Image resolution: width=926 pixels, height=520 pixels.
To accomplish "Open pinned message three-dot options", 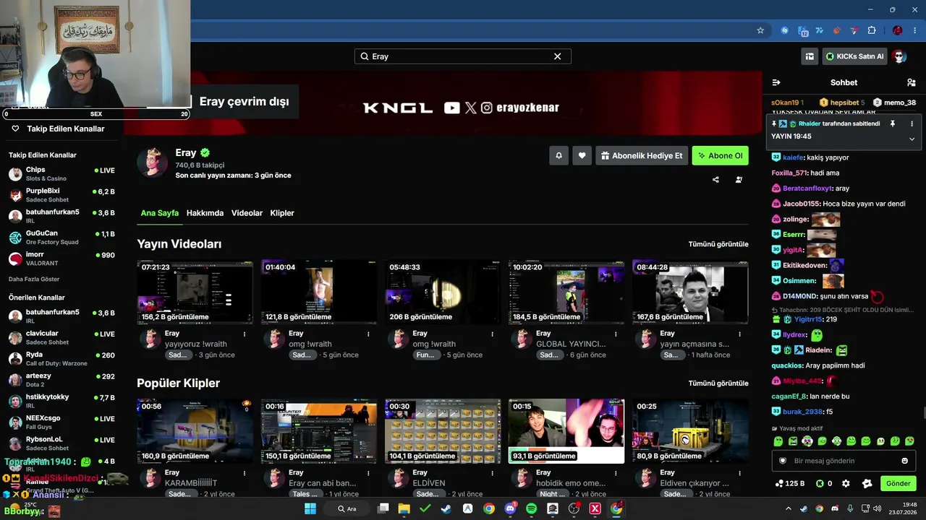I will (x=912, y=123).
